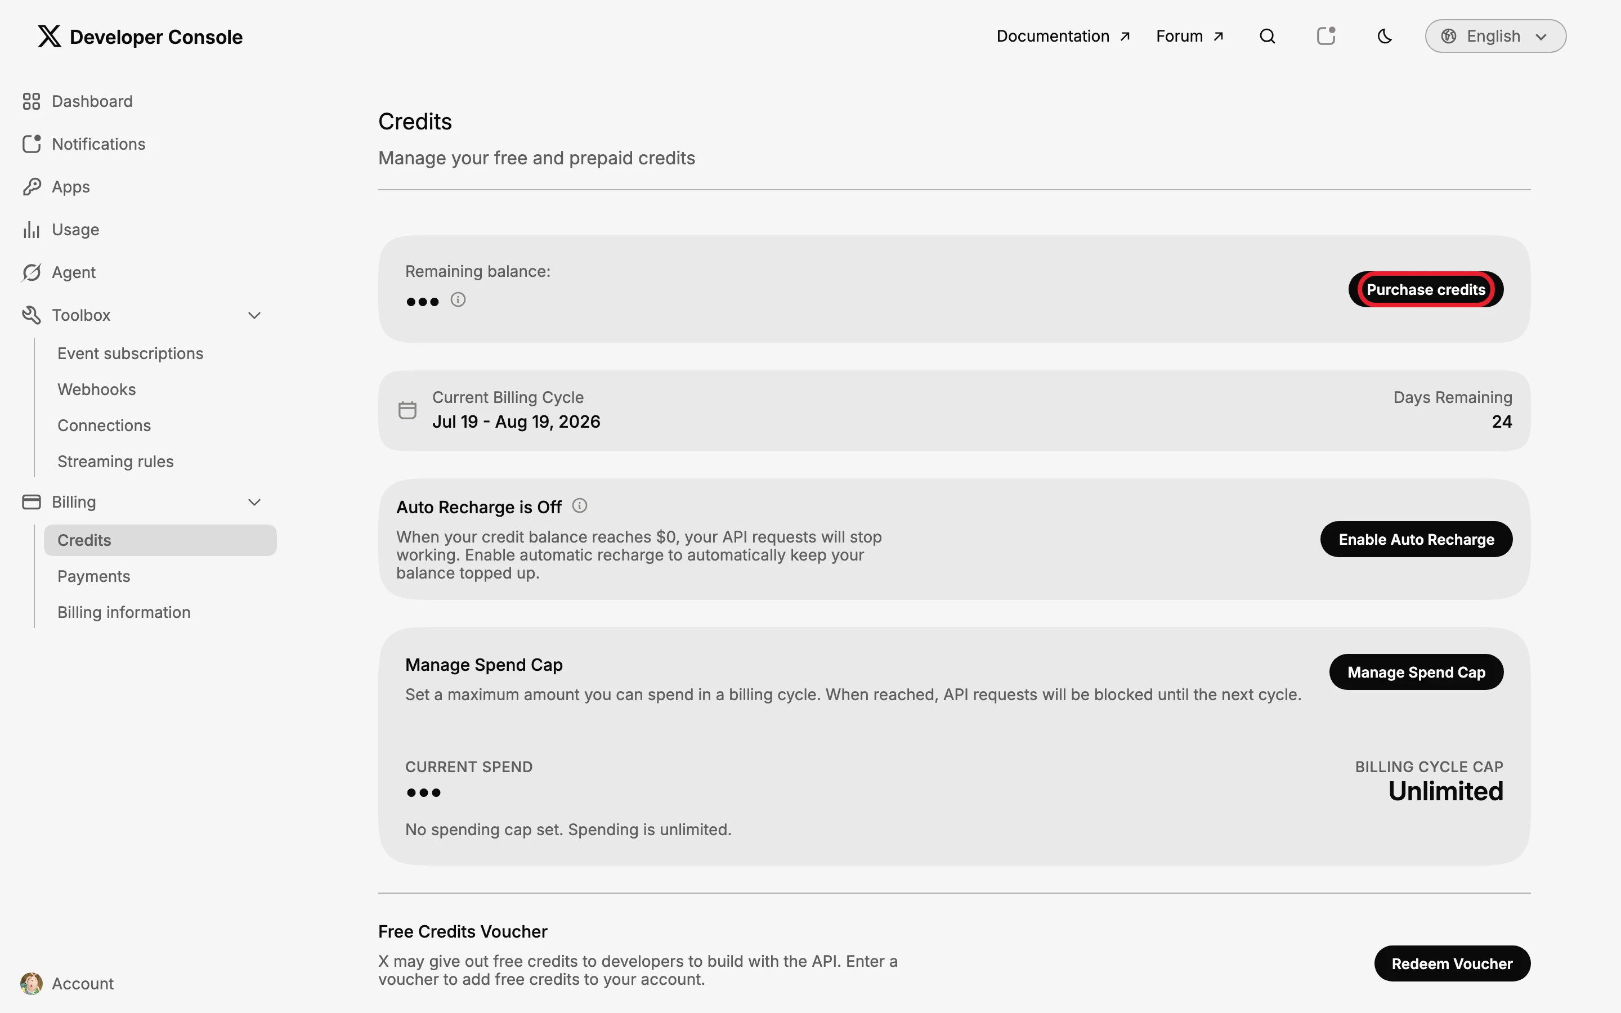Viewport: 1621px width, 1013px height.
Task: Go to Webhooks in Toolbox
Action: tap(96, 389)
